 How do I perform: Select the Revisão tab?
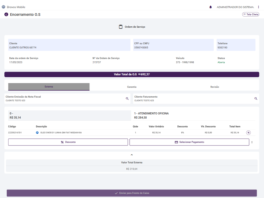point(215,87)
